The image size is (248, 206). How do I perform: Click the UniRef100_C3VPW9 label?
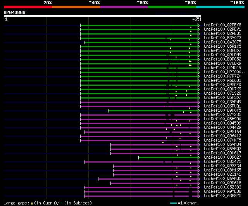click(x=222, y=102)
